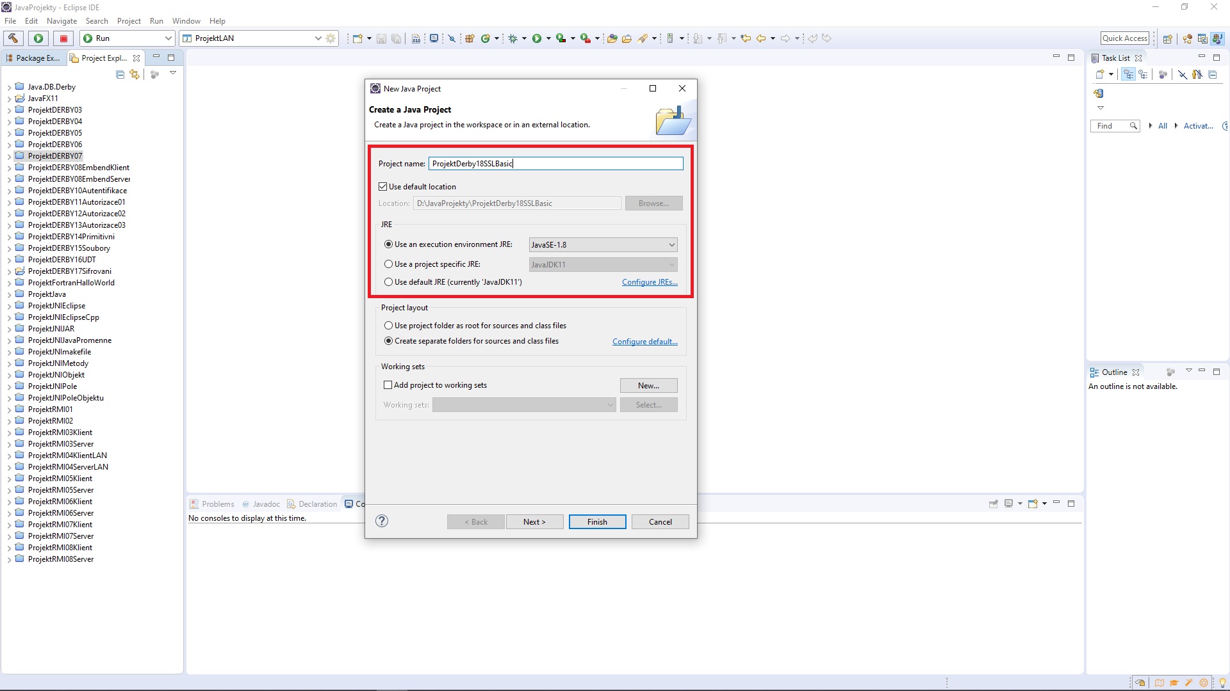
Task: Click the Quick Access search icon
Action: (x=1124, y=38)
